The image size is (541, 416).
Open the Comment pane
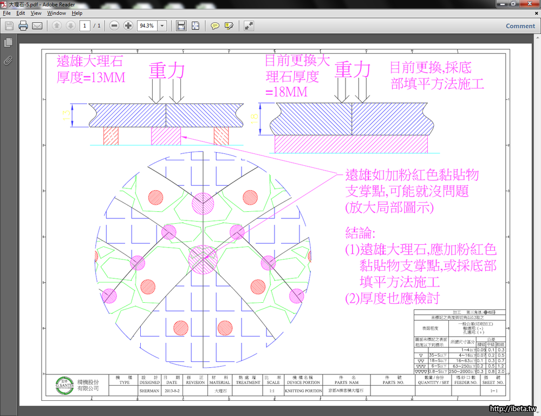coord(520,25)
